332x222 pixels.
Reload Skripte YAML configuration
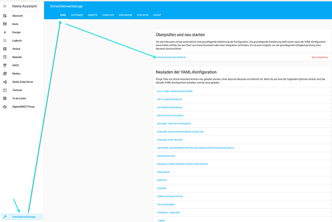(x=162, y=180)
